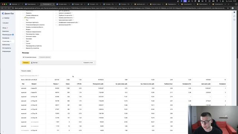Screen dimensions: 238x134
Task: Expand the chevron next to Статистика
Action: [11, 41]
